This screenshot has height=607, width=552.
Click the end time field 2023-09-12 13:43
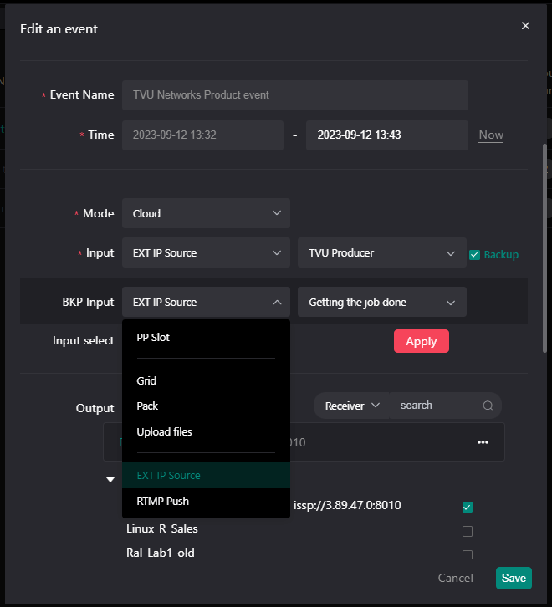pyautogui.click(x=386, y=135)
